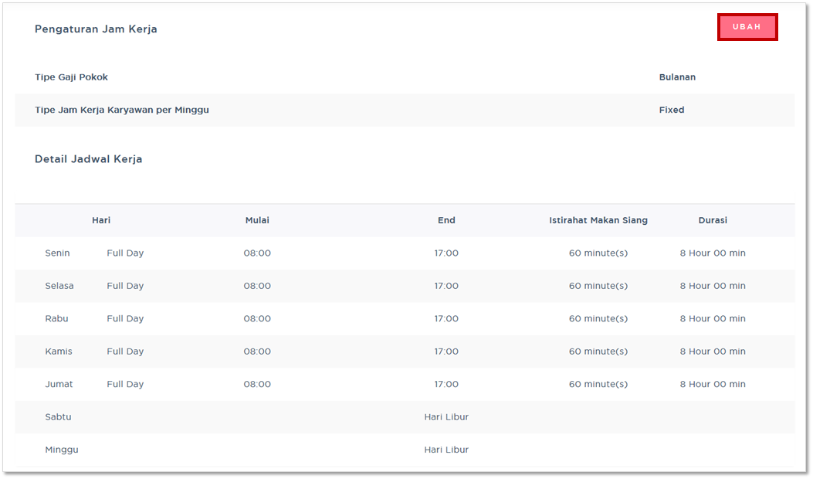This screenshot has width=813, height=479.
Task: Click 'Tipe Jam Kerja Karyawan per Minggu'
Action: click(x=122, y=110)
